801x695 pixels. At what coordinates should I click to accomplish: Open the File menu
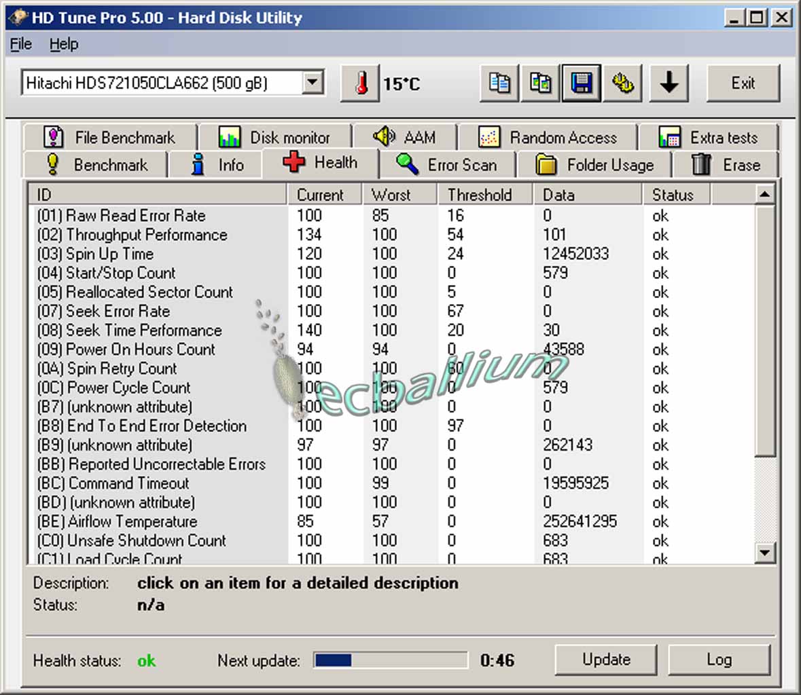(x=21, y=44)
